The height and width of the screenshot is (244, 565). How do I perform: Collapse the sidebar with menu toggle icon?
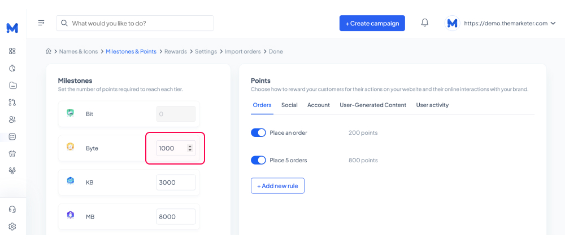(x=41, y=23)
